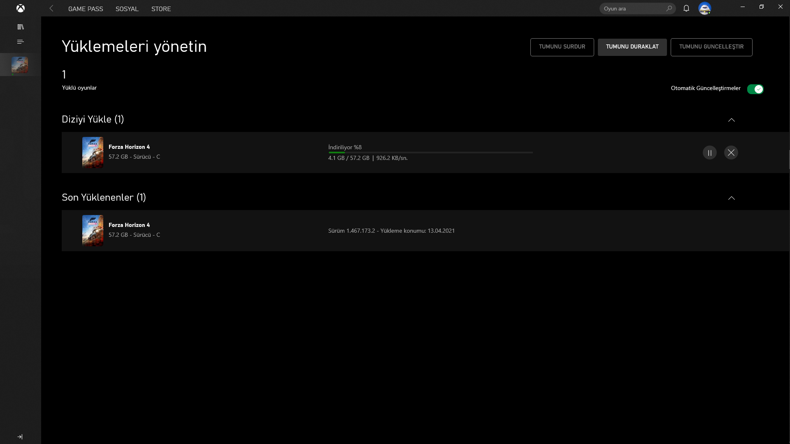Click the Xbox logo icon
790x444 pixels.
[x=21, y=8]
